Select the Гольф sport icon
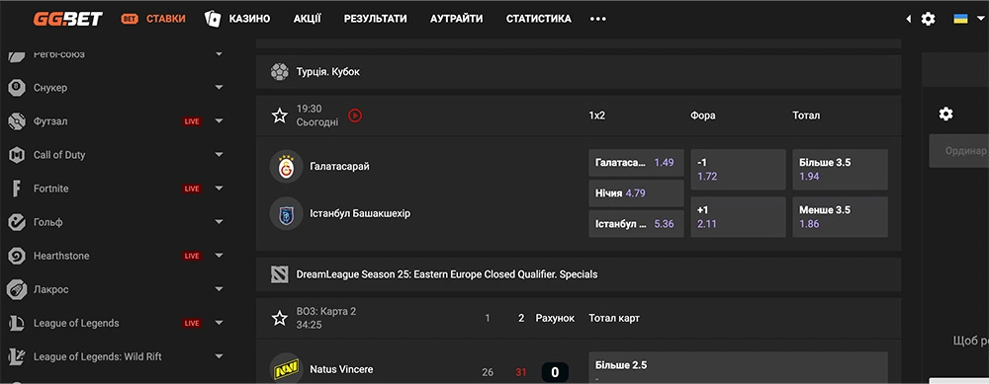989x384 pixels. [17, 222]
